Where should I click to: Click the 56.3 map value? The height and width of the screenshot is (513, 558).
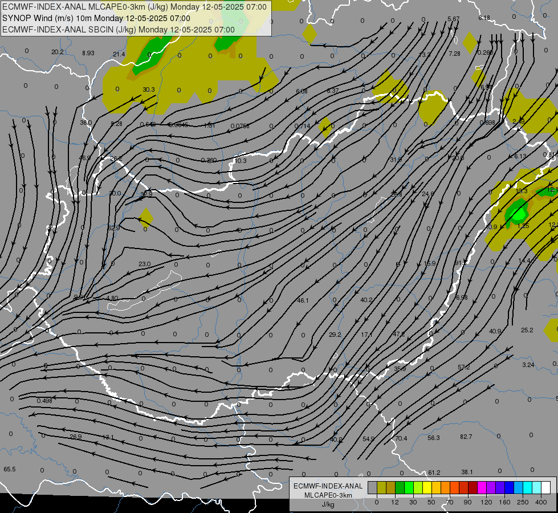click(x=433, y=438)
